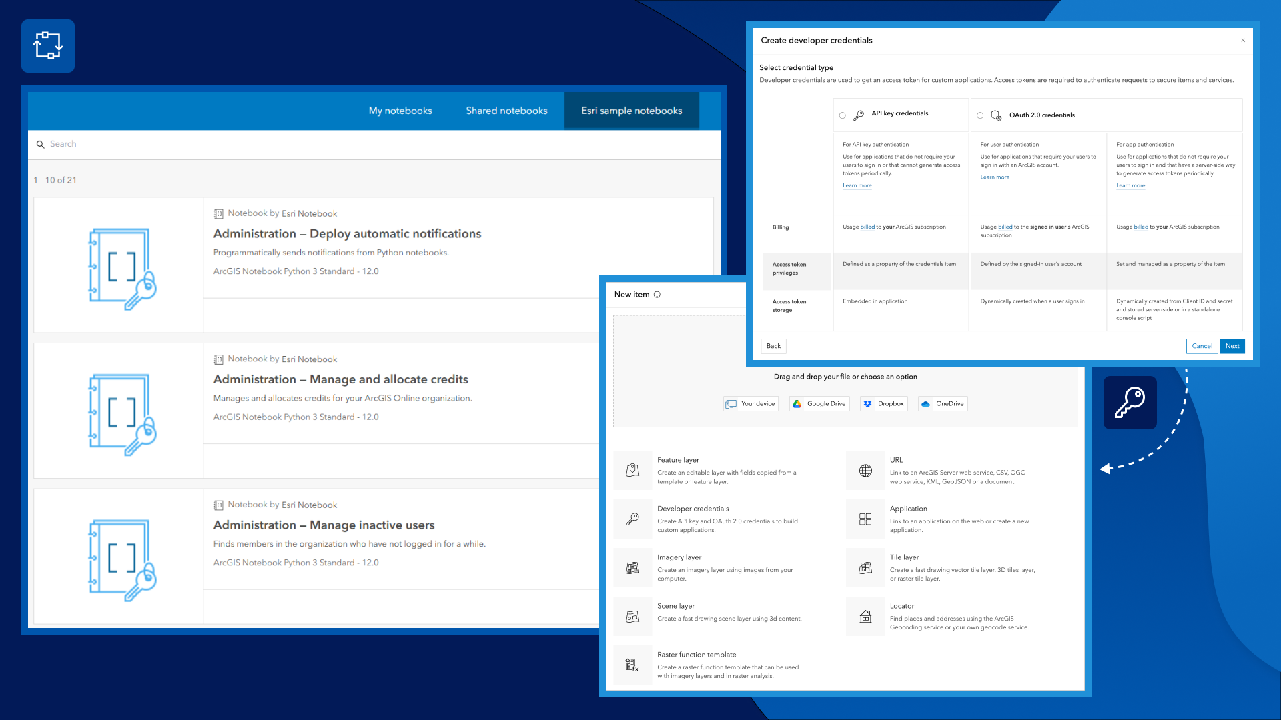Click the Locator icon
1281x720 pixels.
[x=865, y=617]
